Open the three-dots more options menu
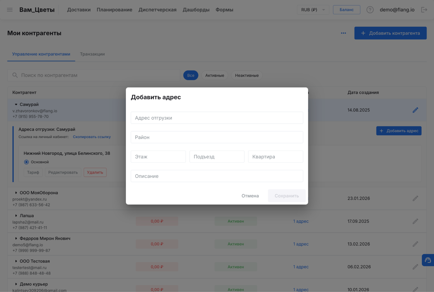 point(343,33)
